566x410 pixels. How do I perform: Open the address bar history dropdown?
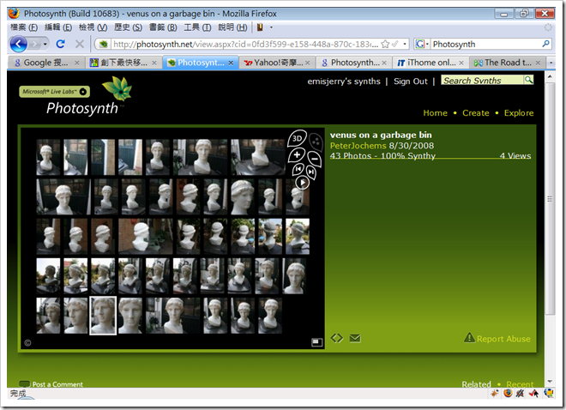[405, 44]
